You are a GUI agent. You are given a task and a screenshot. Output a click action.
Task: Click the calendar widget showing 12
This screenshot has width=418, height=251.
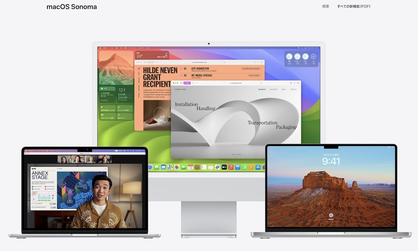[125, 95]
